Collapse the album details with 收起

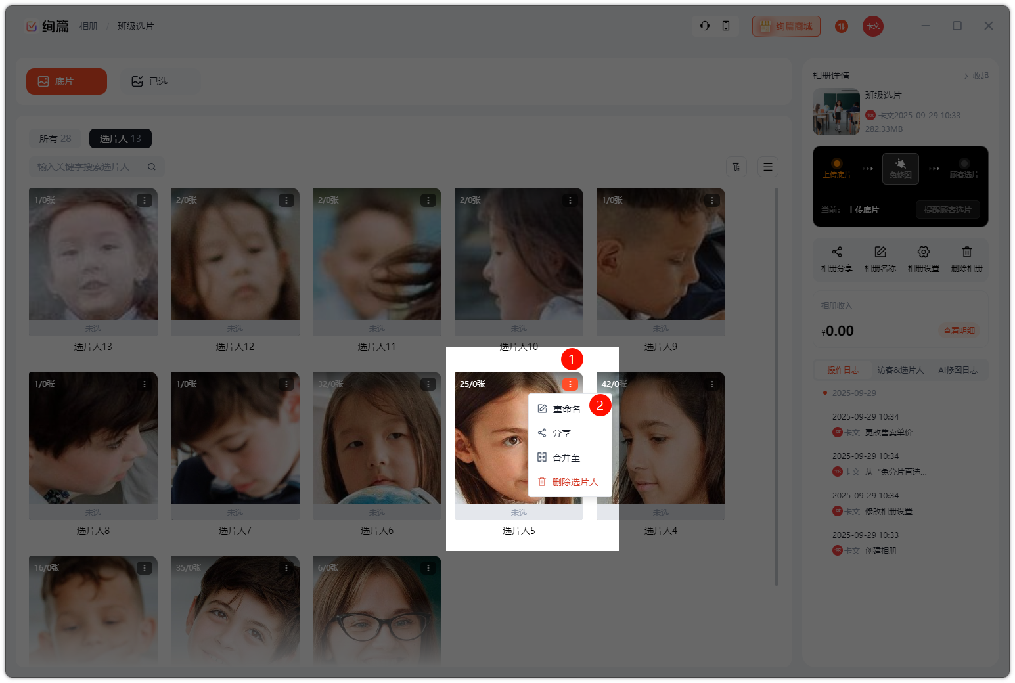pos(976,76)
